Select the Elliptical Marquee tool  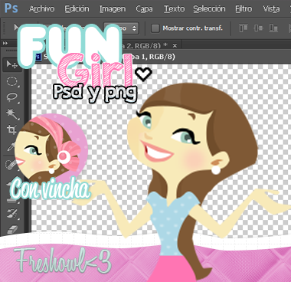(11, 82)
